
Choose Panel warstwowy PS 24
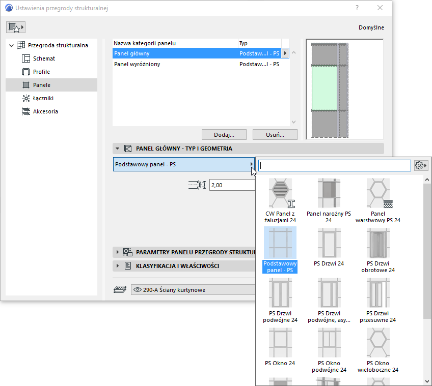click(x=377, y=201)
